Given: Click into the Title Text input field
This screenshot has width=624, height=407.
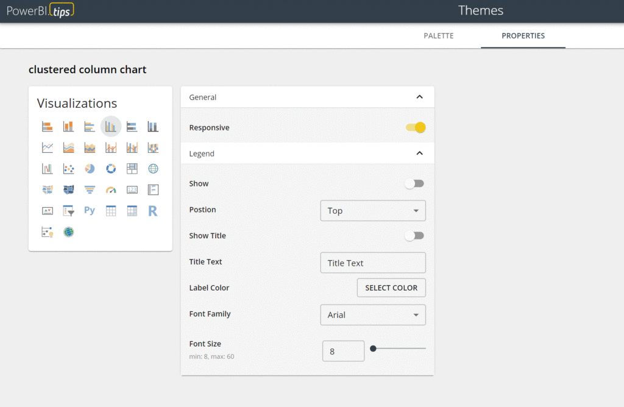Looking at the screenshot, I should [373, 263].
